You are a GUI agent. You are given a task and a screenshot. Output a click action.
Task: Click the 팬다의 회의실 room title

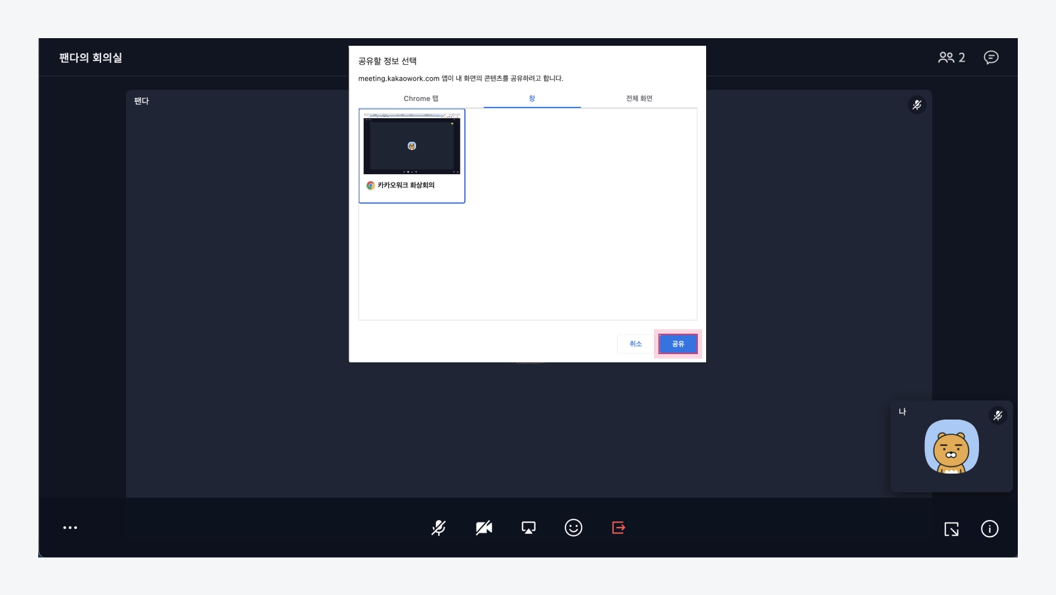(90, 58)
